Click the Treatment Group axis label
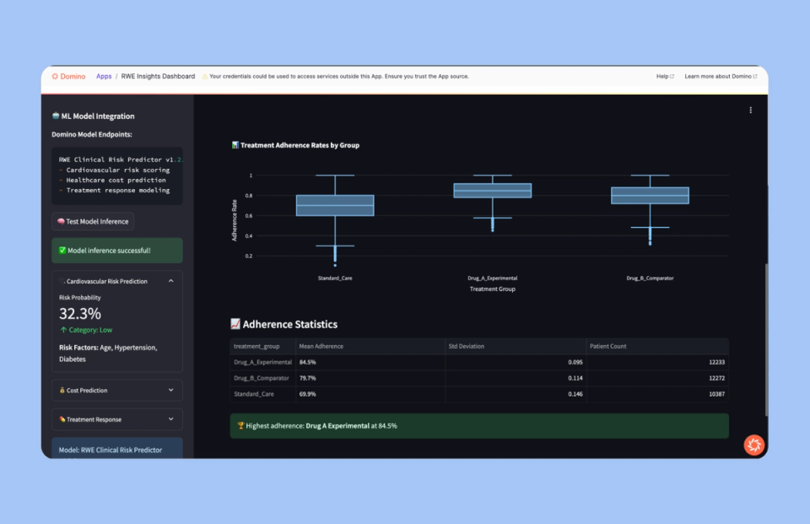Viewport: 810px width, 524px height. click(492, 289)
